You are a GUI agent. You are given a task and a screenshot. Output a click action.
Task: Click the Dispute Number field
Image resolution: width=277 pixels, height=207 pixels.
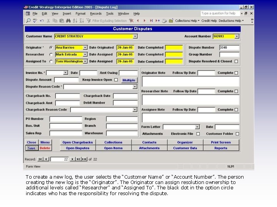coord(229,48)
